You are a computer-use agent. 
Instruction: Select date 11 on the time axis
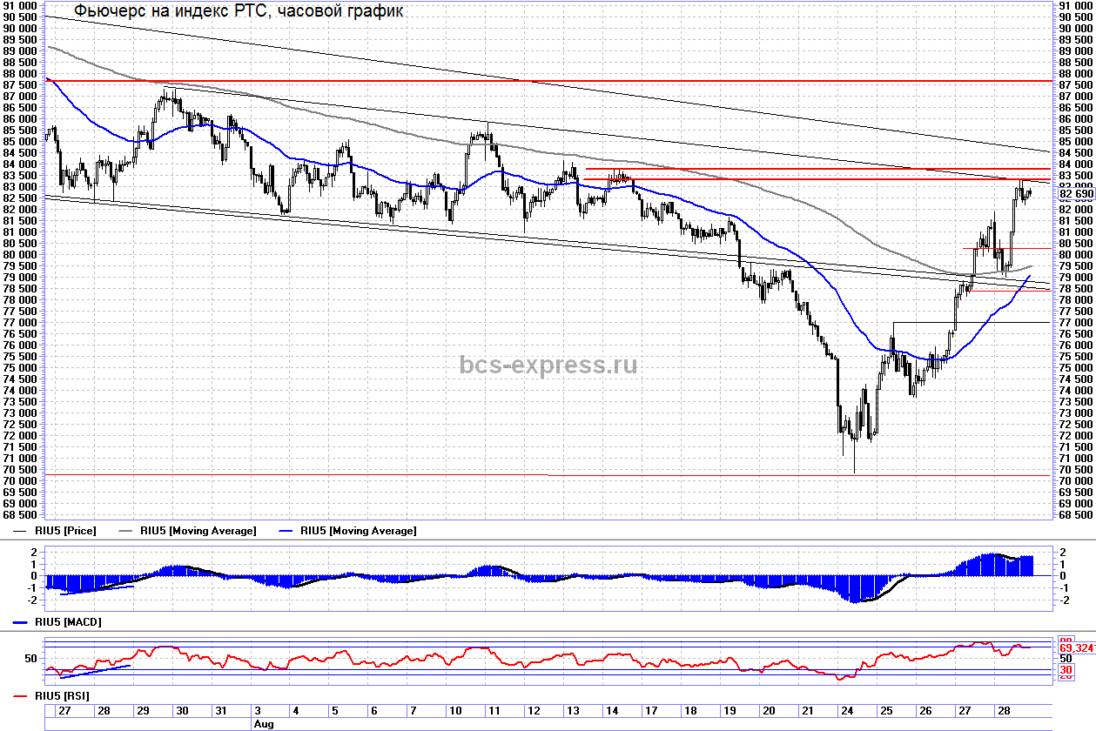[493, 711]
